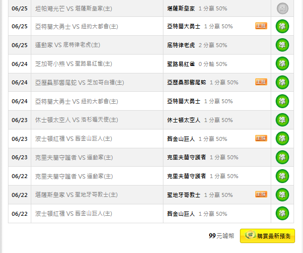Select 06/24 match 亞特蘭大勇士 VS 紐約大都會(主)
The height and width of the screenshot is (253, 303).
pos(76,101)
